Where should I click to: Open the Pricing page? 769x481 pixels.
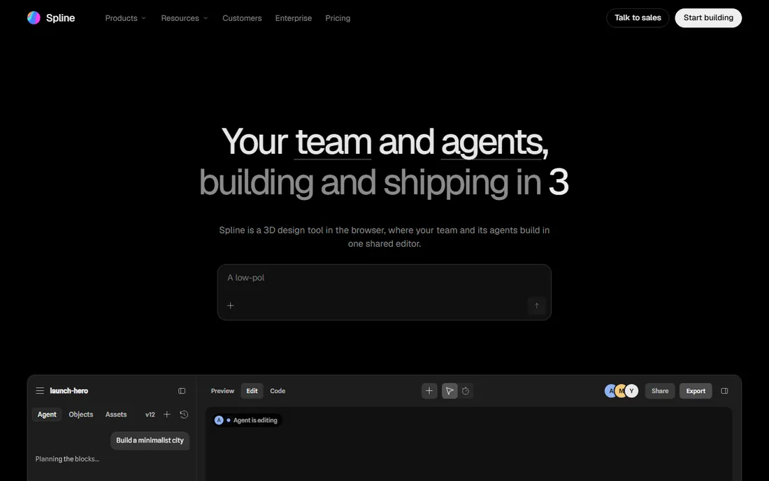[x=338, y=18]
